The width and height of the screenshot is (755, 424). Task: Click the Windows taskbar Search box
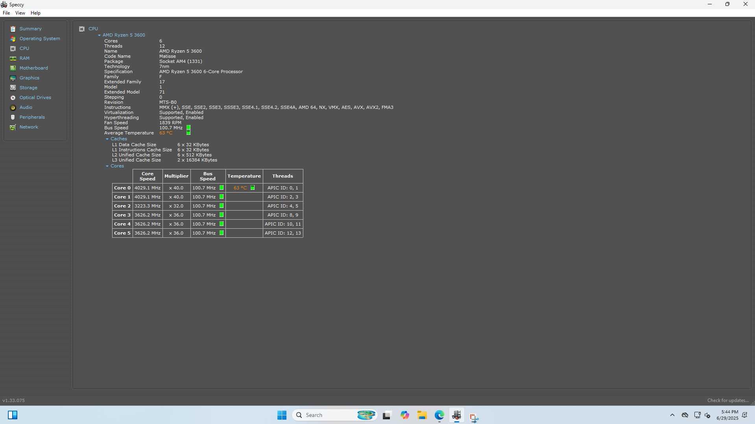click(334, 415)
